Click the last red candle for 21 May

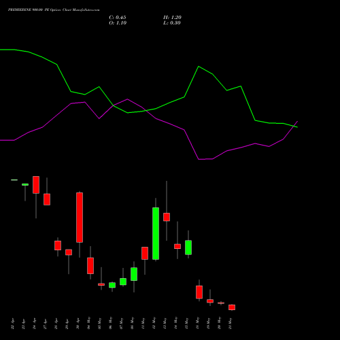tap(232, 307)
